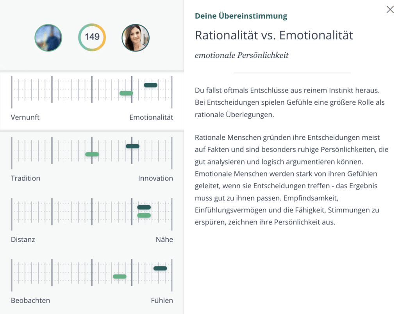Click the dark marker on the Emotionalität scale
Image resolution: width=400 pixels, height=314 pixels.
click(x=150, y=85)
